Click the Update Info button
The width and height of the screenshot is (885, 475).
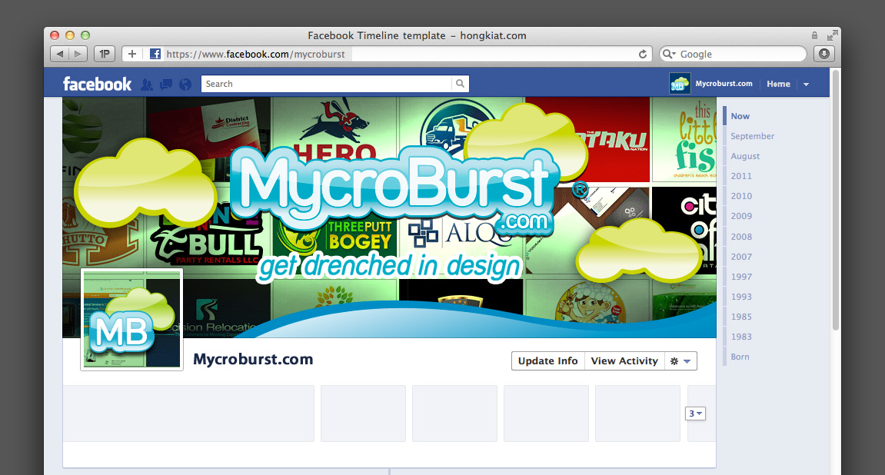(x=547, y=361)
